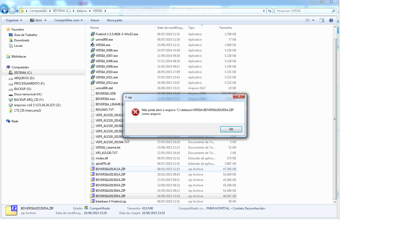
Task: Expand the Compartilhar com dropdown
Action: 68,20
